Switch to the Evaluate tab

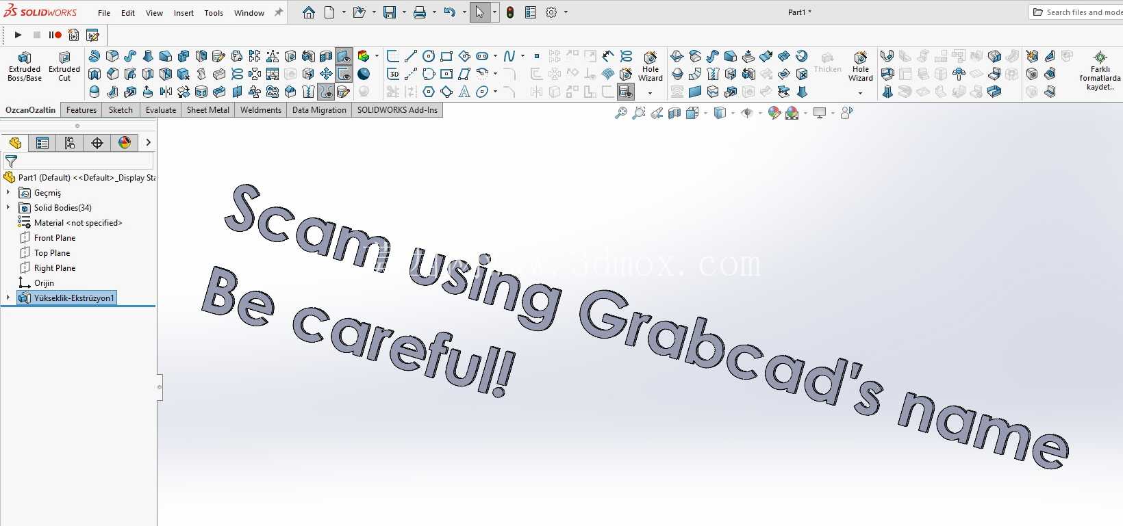[161, 110]
